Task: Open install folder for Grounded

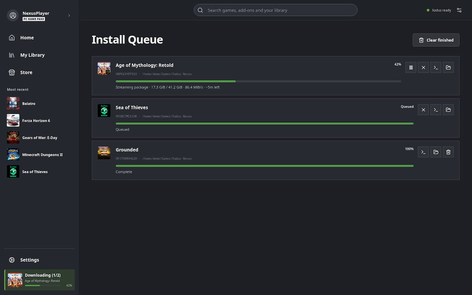Action: (436, 152)
